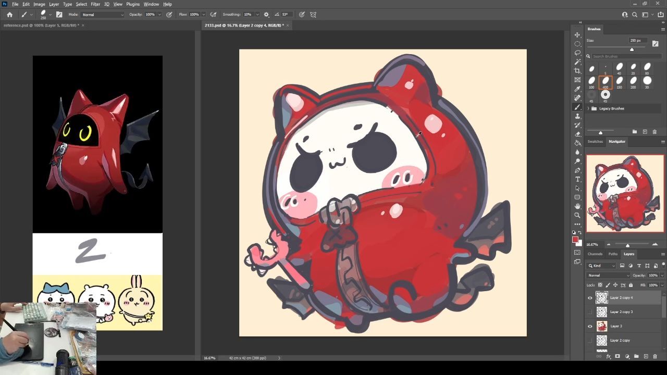Viewport: 667px width, 375px height.
Task: Toggle pressure control for opacity
Action: (169, 15)
